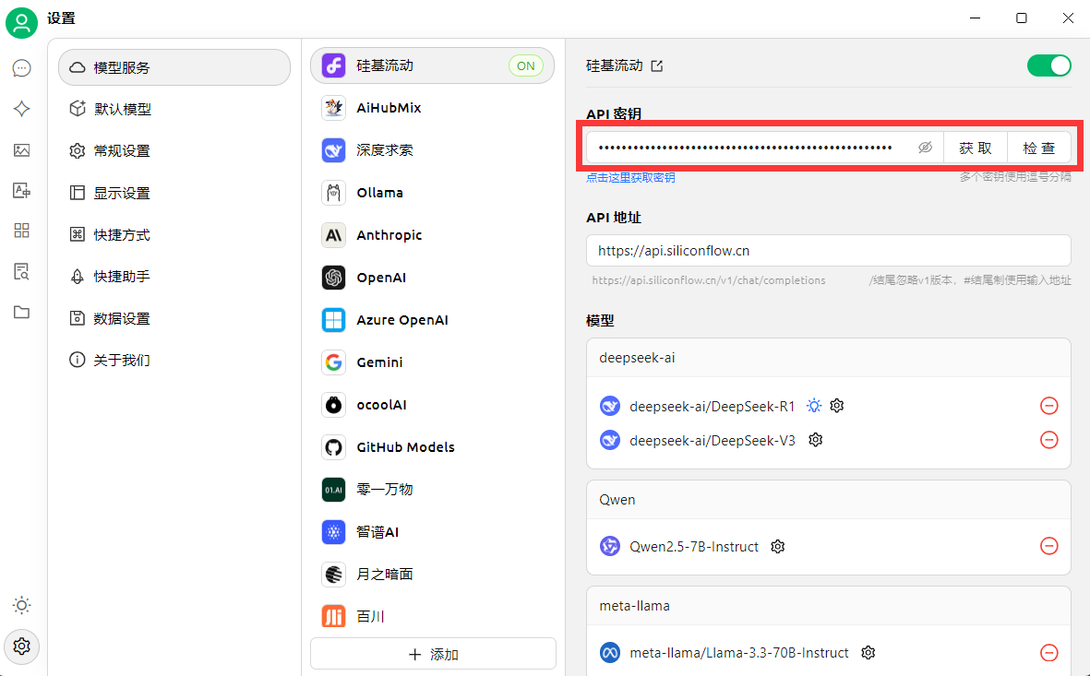1090x676 pixels.
Task: Click the Anthropic provider logo
Action: click(334, 235)
